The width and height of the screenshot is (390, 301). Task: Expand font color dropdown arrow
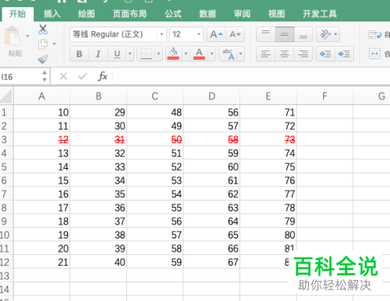coord(212,54)
